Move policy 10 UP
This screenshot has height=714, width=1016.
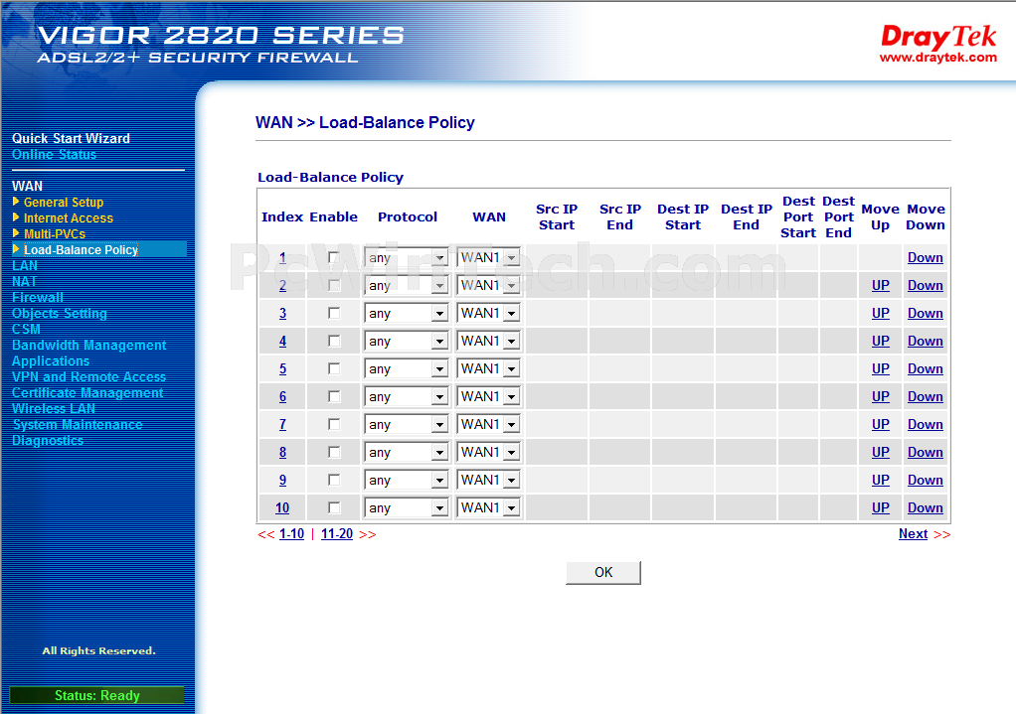pos(880,508)
